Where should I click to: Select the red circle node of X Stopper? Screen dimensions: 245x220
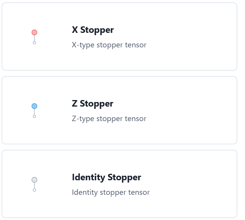coord(34,32)
